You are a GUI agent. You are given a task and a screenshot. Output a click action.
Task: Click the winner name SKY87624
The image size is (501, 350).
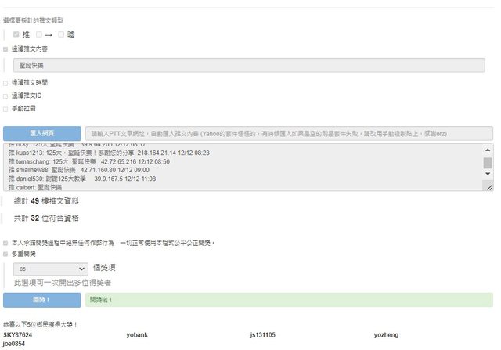pos(18,335)
